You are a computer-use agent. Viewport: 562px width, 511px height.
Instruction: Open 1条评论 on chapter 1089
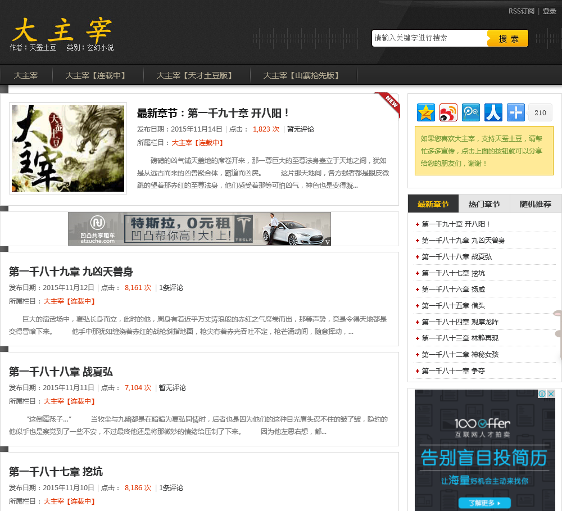pyautogui.click(x=171, y=288)
